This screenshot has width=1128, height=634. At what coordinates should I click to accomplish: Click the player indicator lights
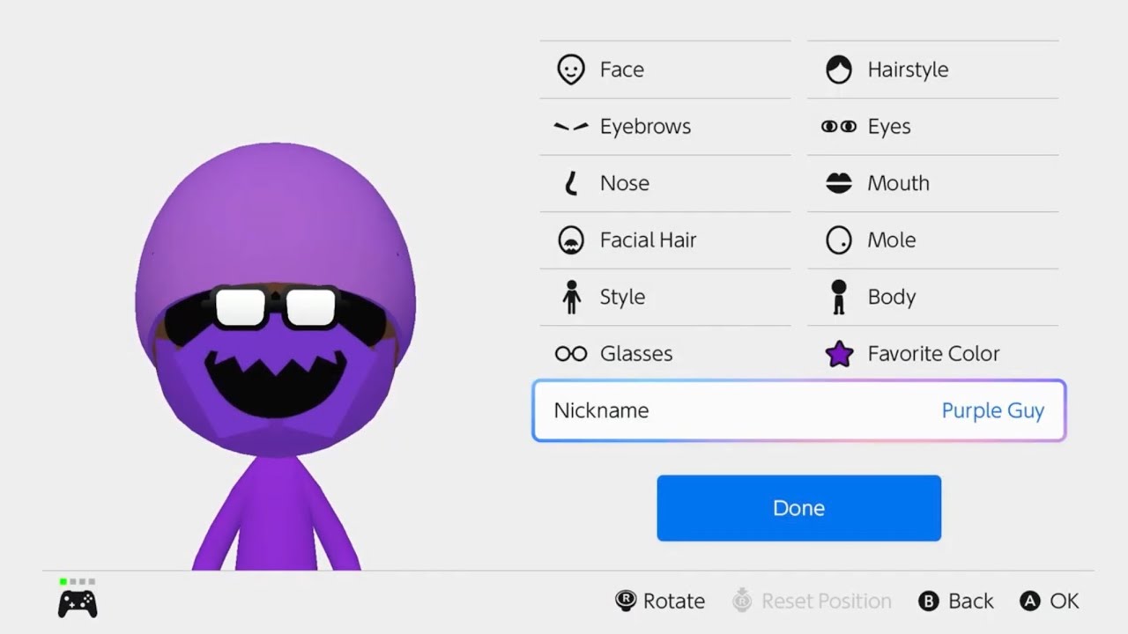point(78,582)
